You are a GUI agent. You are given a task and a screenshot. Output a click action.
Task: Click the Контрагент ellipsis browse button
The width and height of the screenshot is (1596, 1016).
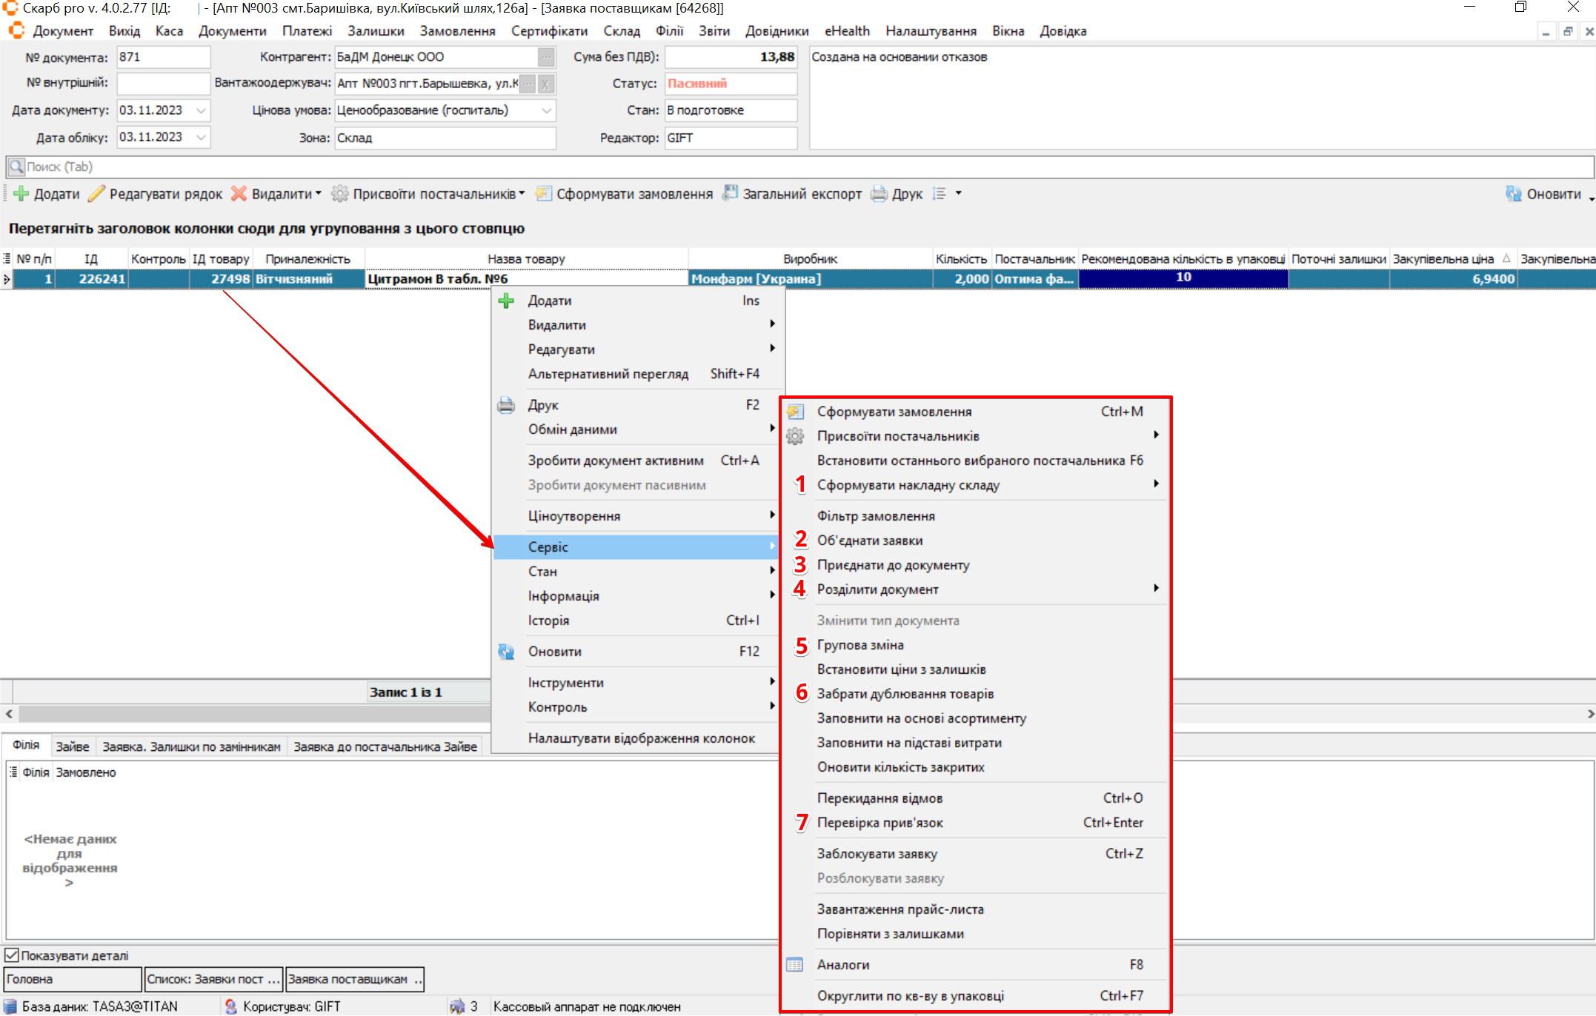click(x=545, y=57)
